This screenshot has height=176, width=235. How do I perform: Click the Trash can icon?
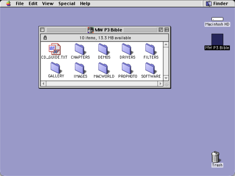pos(216,157)
